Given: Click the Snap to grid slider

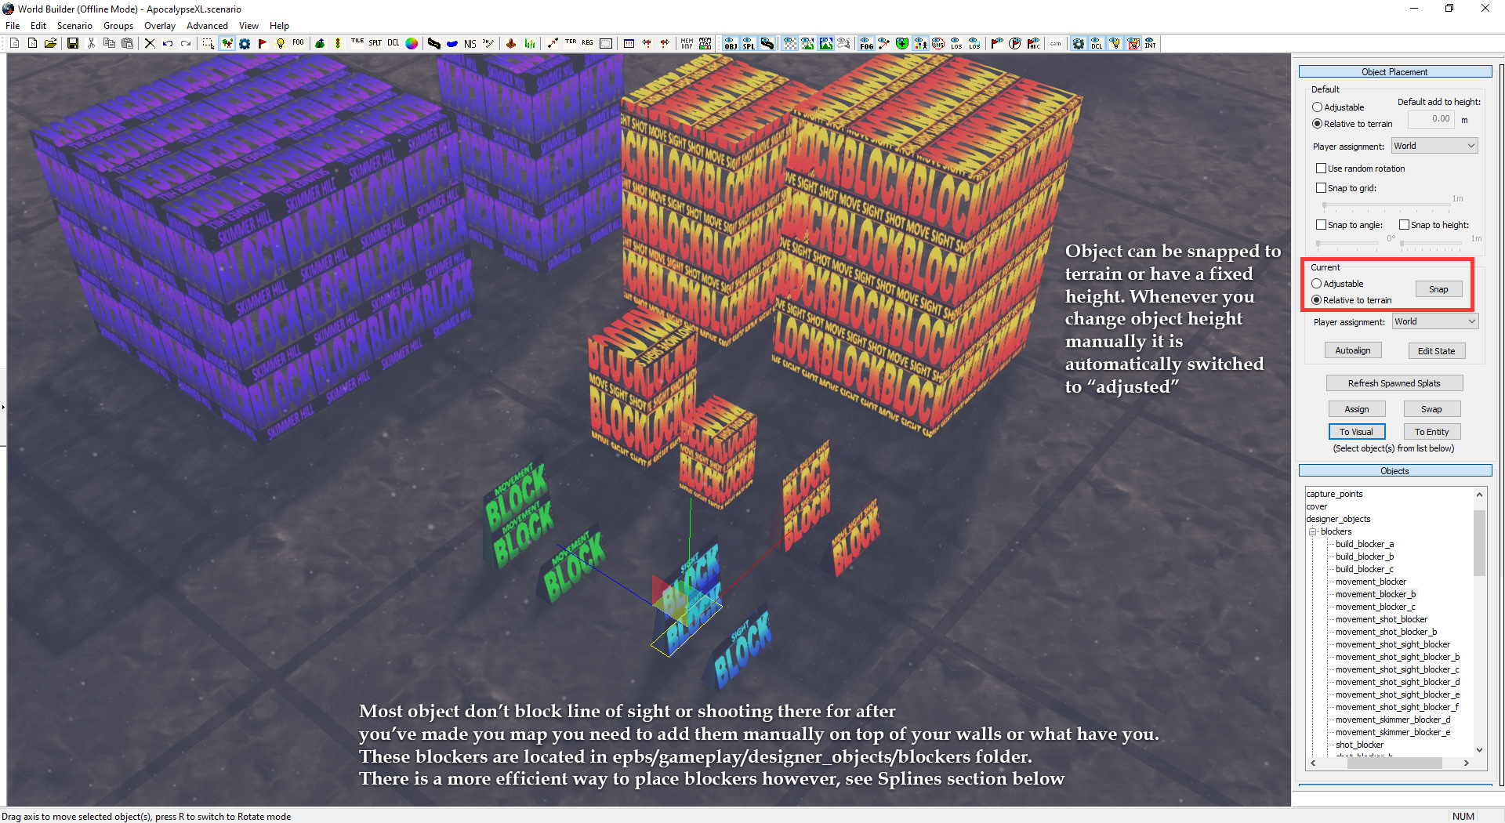Looking at the screenshot, I should [x=1387, y=205].
